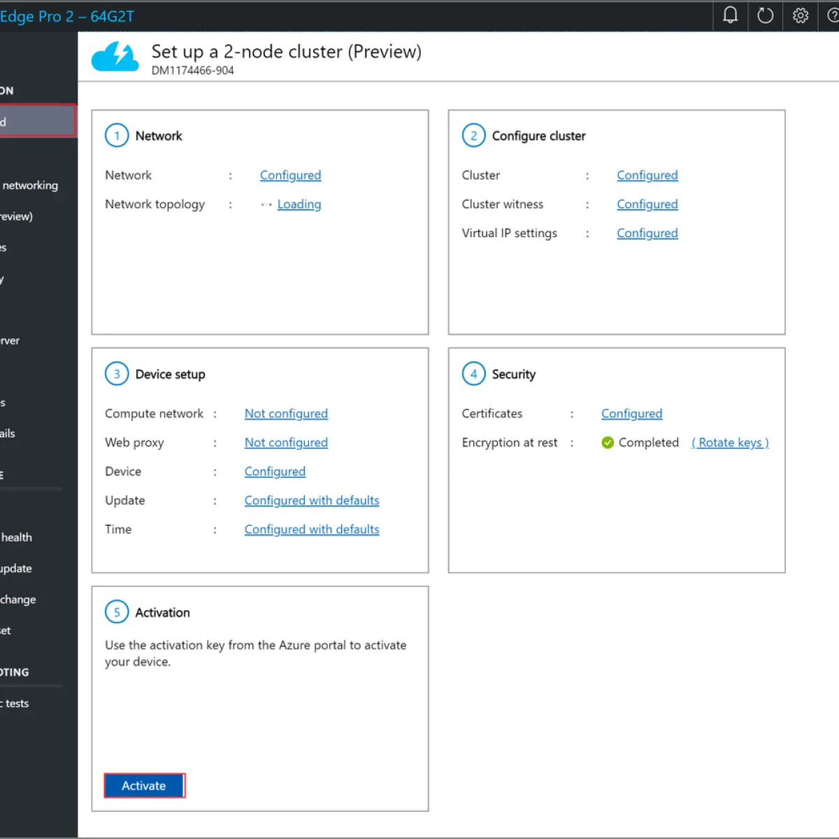This screenshot has width=839, height=839.
Task: Click the 'Encryption at rest' label
Action: tap(510, 443)
